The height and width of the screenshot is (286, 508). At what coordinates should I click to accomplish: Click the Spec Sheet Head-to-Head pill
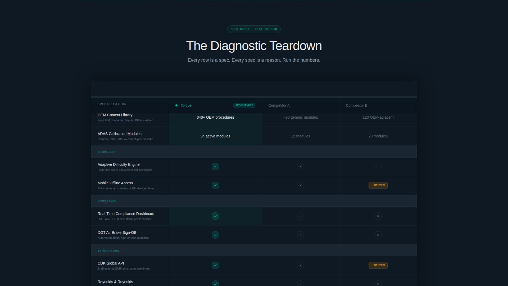coord(254,29)
